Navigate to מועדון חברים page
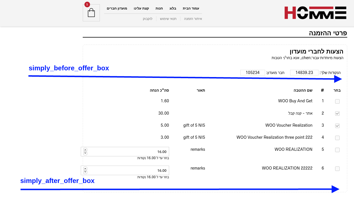354x197 pixels. tap(117, 8)
